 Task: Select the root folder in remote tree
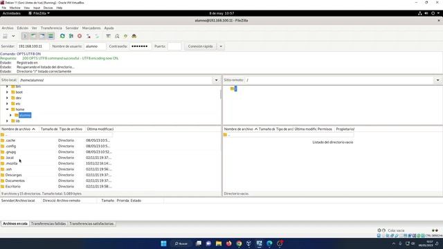[235, 89]
